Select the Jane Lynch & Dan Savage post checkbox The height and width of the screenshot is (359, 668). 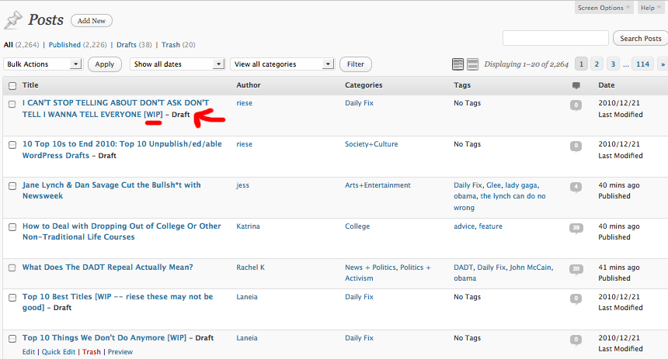(12, 186)
